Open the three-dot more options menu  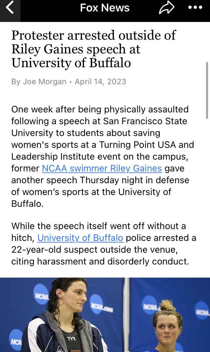click(x=195, y=8)
